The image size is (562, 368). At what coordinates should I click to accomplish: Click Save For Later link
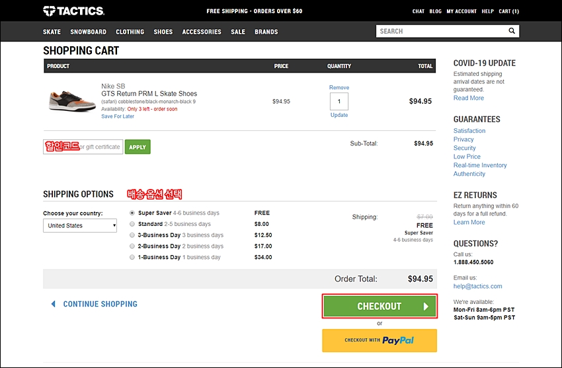[x=118, y=117]
